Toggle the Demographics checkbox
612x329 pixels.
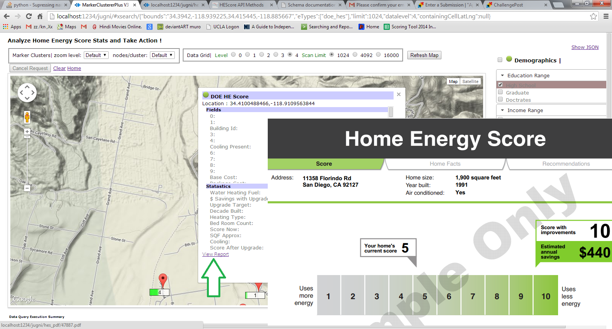500,60
